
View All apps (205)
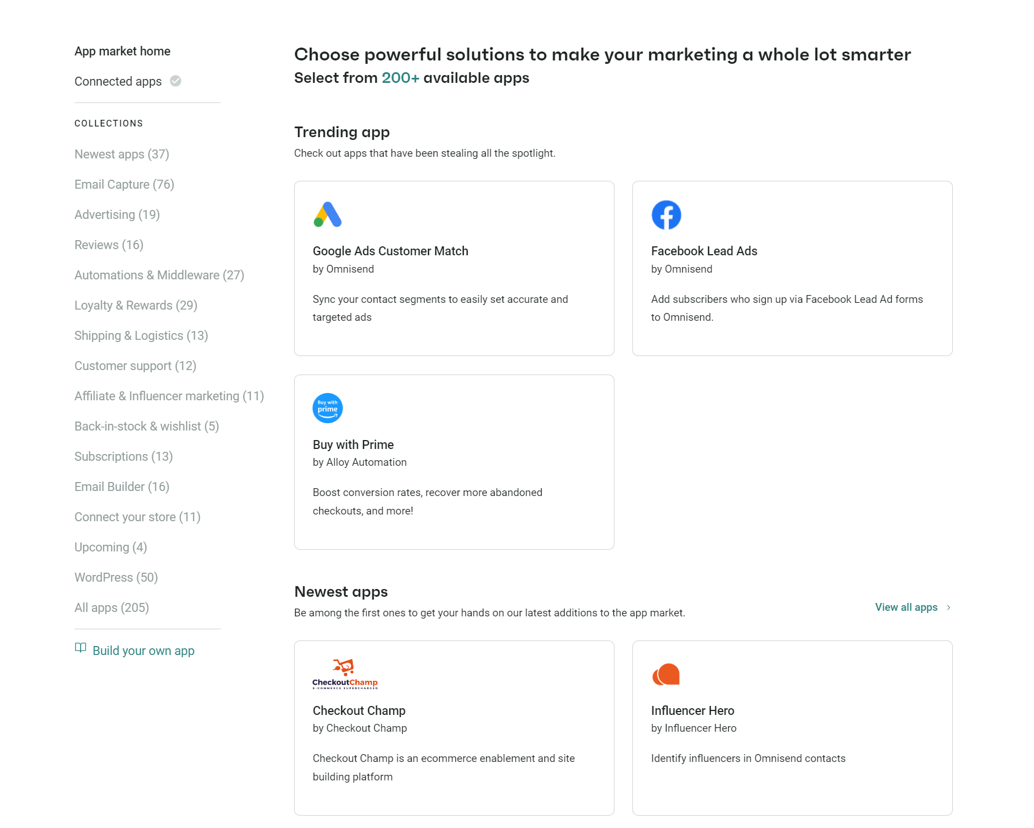click(x=111, y=607)
